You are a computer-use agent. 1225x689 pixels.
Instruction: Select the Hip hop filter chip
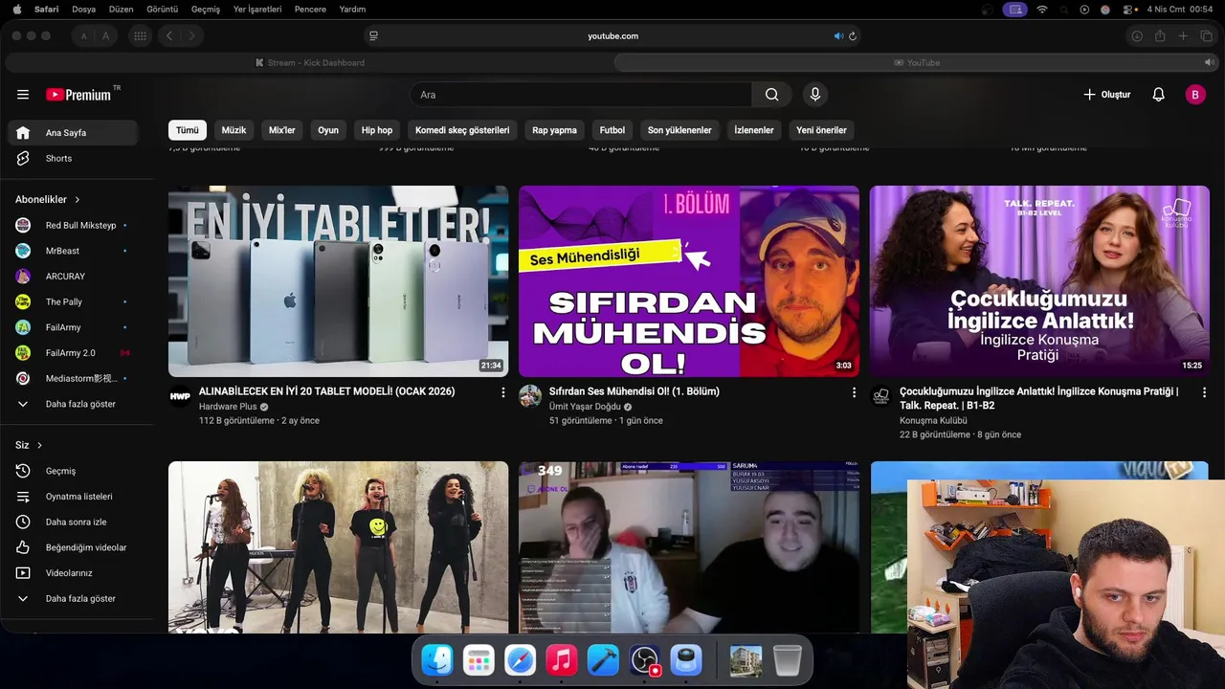[377, 130]
